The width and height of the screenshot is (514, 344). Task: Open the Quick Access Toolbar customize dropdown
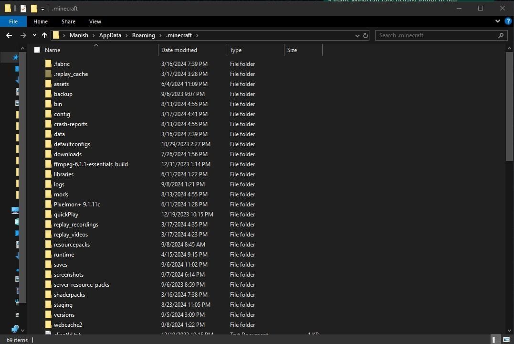pos(42,9)
